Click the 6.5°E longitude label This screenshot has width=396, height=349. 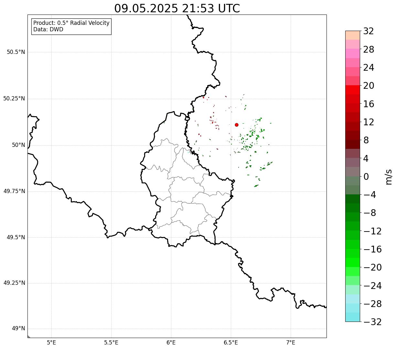pyautogui.click(x=231, y=343)
